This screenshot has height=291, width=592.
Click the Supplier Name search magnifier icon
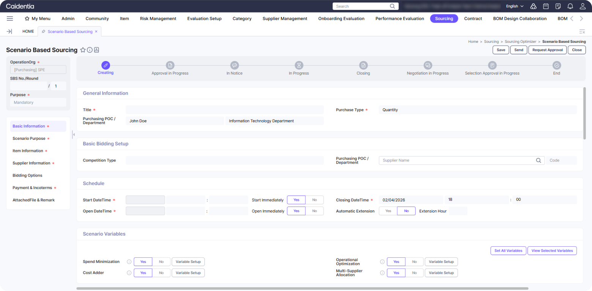[x=538, y=160]
